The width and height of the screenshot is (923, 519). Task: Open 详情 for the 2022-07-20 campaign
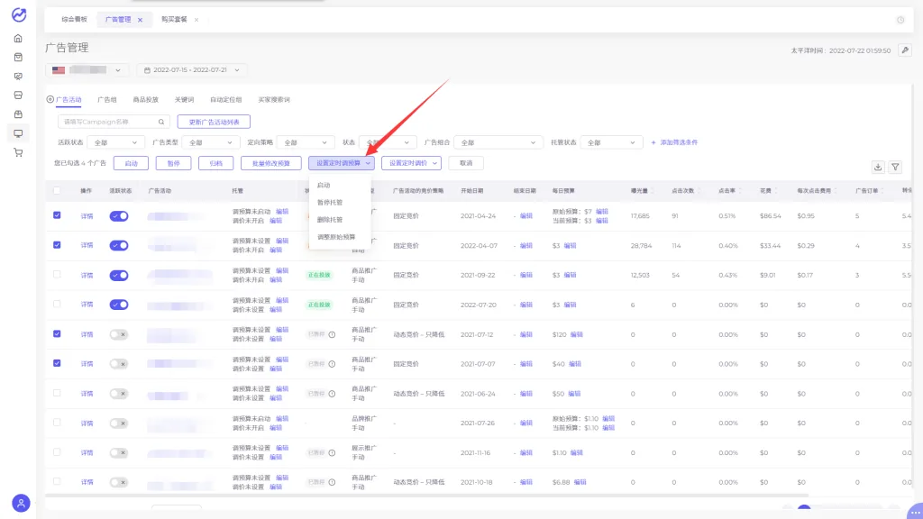click(x=87, y=305)
